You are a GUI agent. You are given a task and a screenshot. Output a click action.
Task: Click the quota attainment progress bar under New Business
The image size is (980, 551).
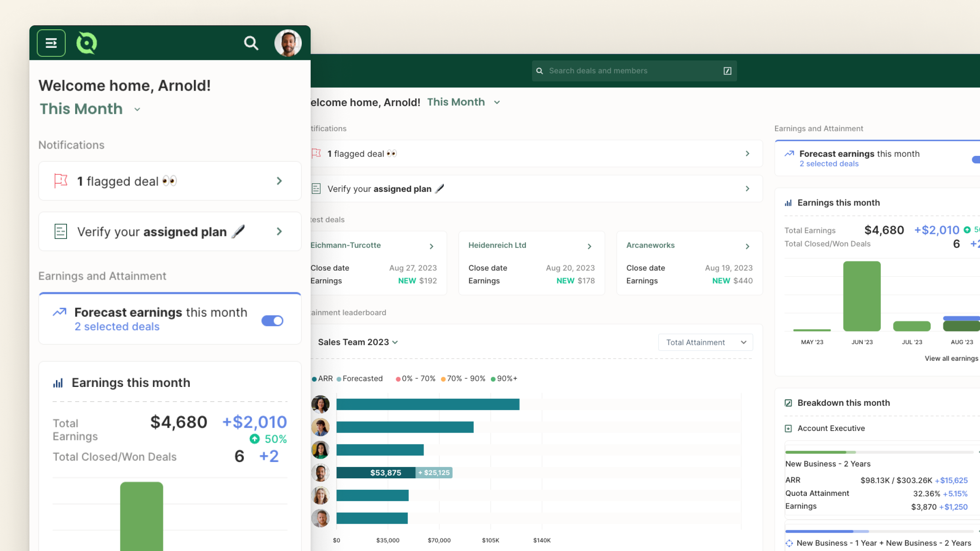coord(878,452)
